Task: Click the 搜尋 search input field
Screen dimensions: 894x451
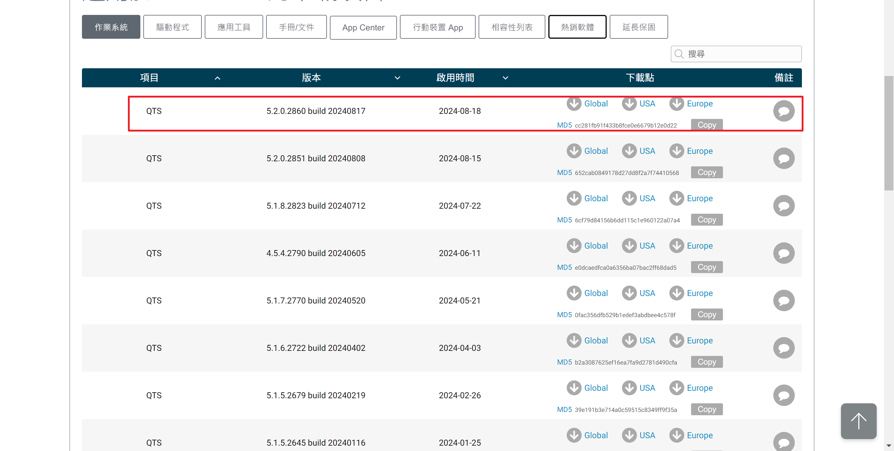Action: [x=743, y=54]
